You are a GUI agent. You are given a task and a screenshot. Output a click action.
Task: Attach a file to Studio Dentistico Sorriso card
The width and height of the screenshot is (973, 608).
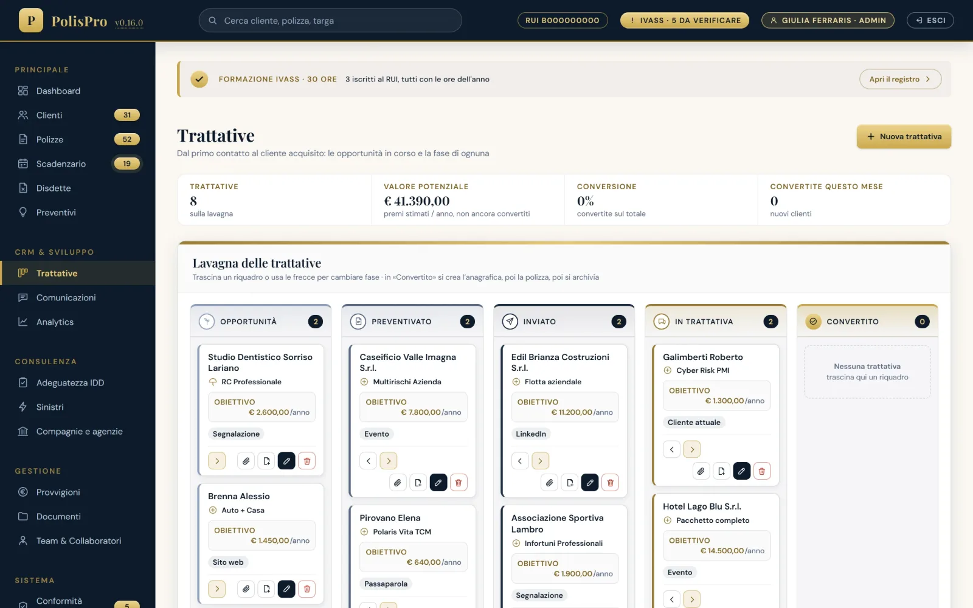(x=246, y=461)
